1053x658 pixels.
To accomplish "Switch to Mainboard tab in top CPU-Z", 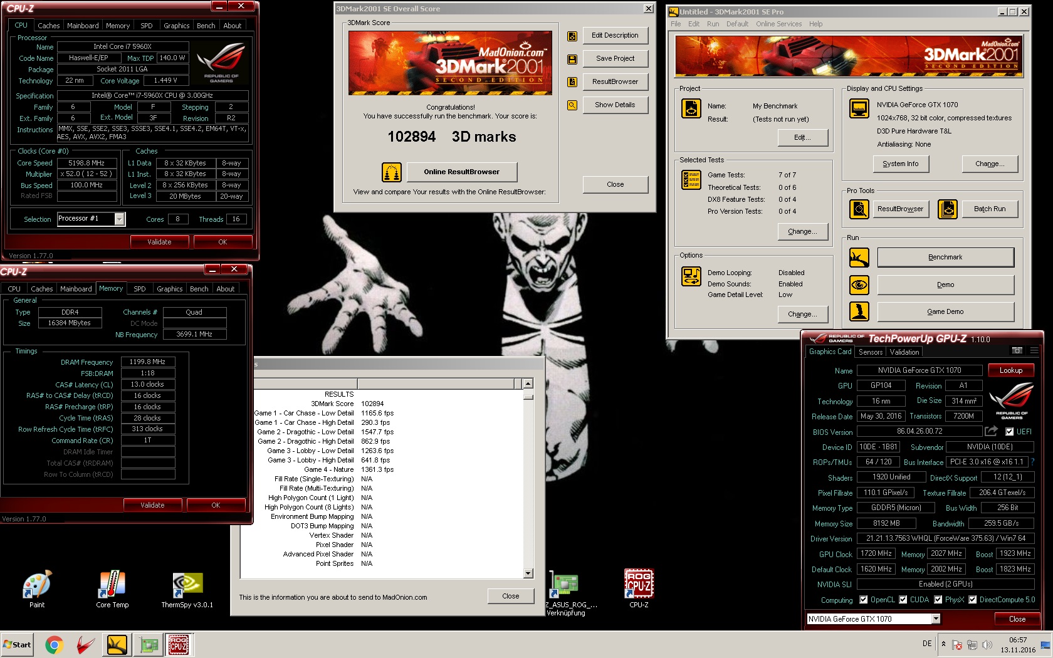I will tap(83, 26).
